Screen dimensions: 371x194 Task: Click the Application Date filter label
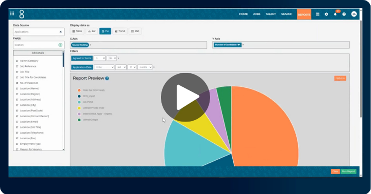coord(82,68)
